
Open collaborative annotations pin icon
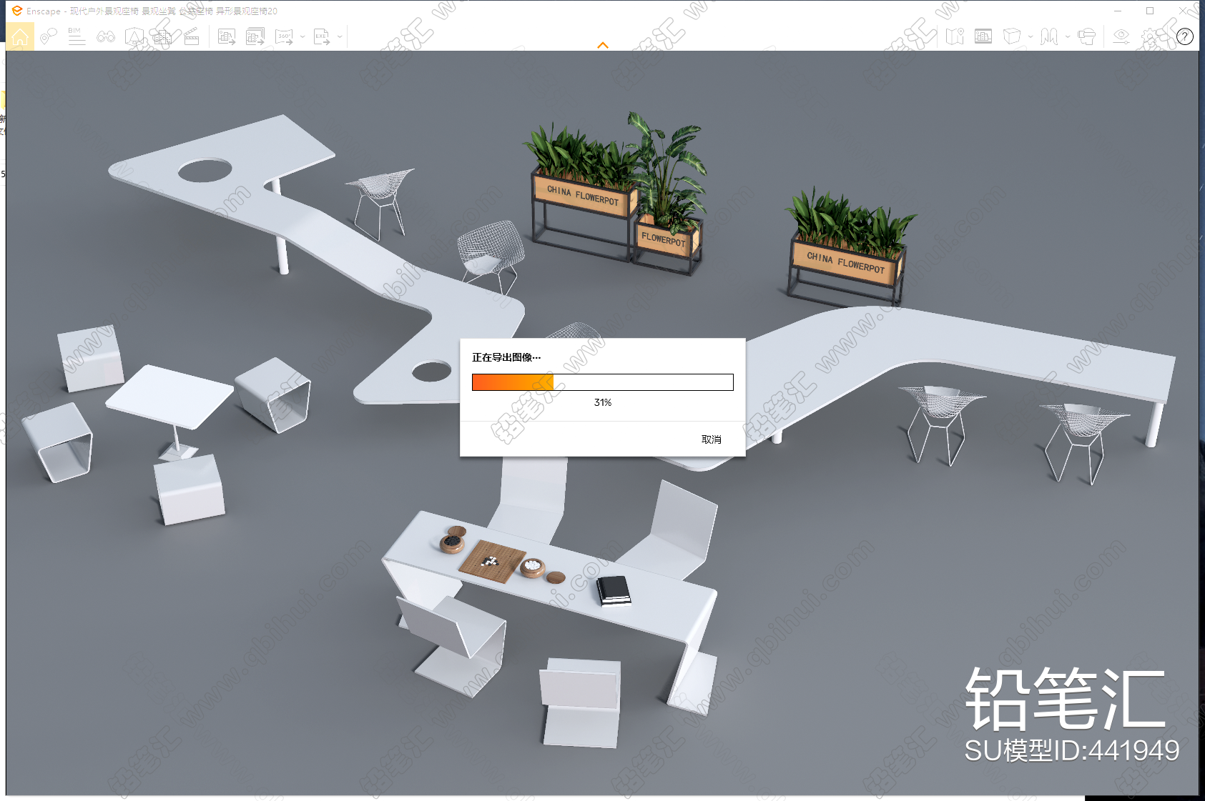[x=49, y=36]
